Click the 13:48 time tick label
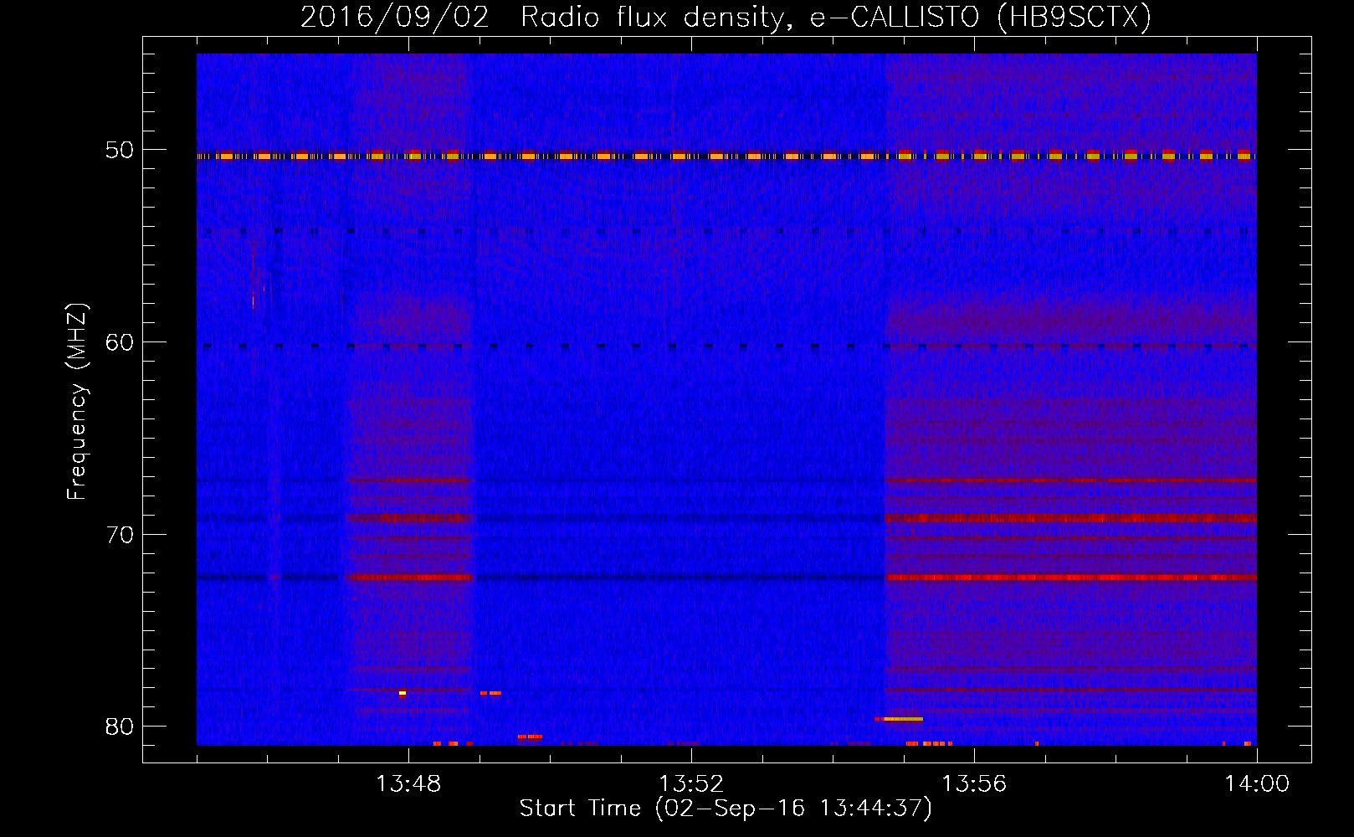1354x837 pixels. pos(408,784)
